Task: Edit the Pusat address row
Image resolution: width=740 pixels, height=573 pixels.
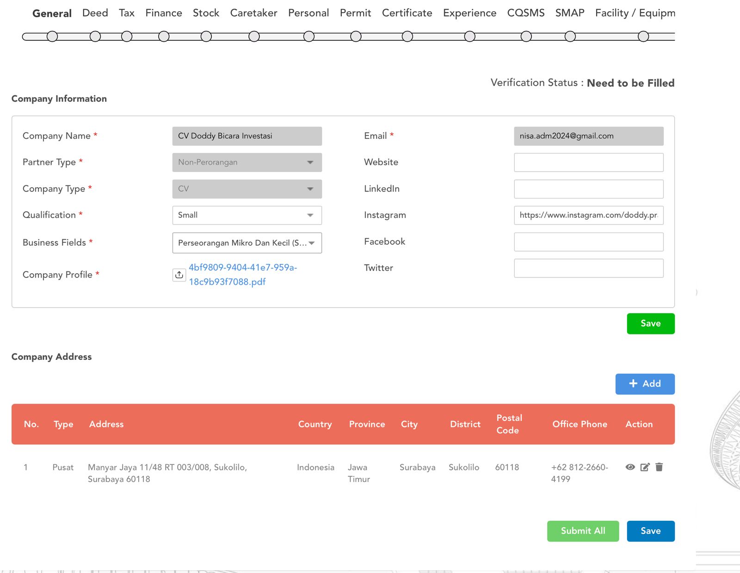Action: [645, 467]
